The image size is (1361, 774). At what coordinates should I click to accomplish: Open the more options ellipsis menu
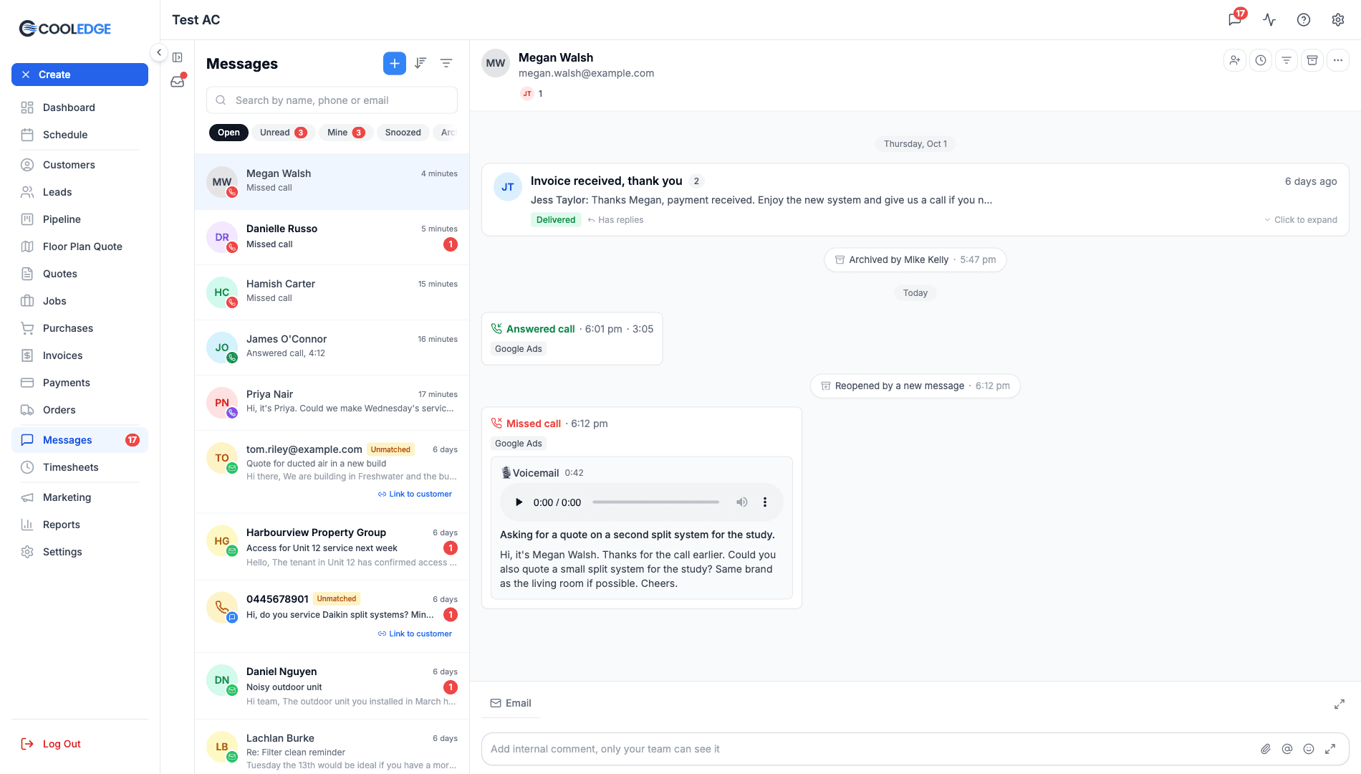tap(1338, 60)
